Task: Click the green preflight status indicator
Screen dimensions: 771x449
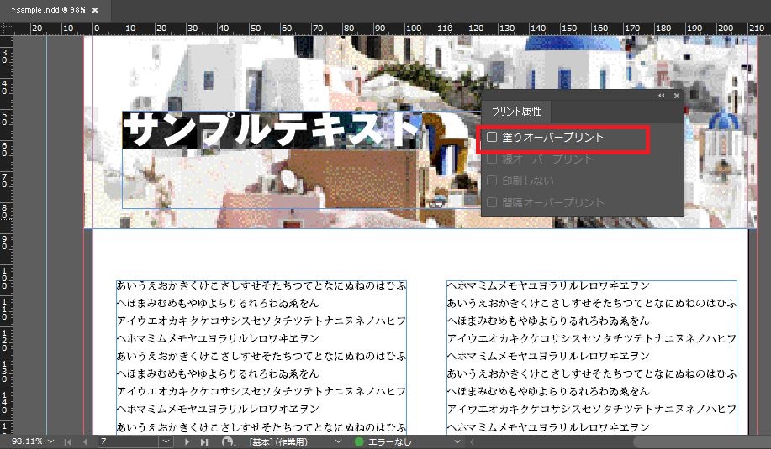Action: [359, 441]
